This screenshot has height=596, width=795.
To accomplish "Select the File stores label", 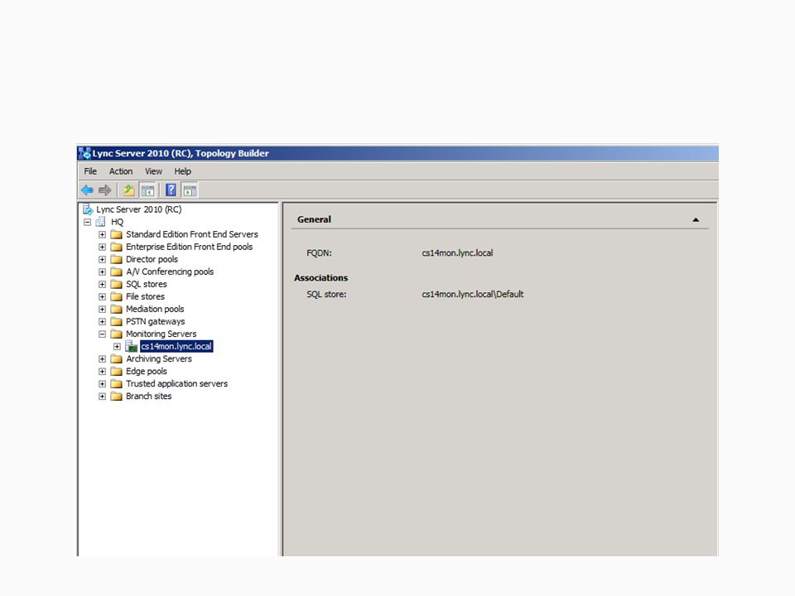I will (145, 296).
